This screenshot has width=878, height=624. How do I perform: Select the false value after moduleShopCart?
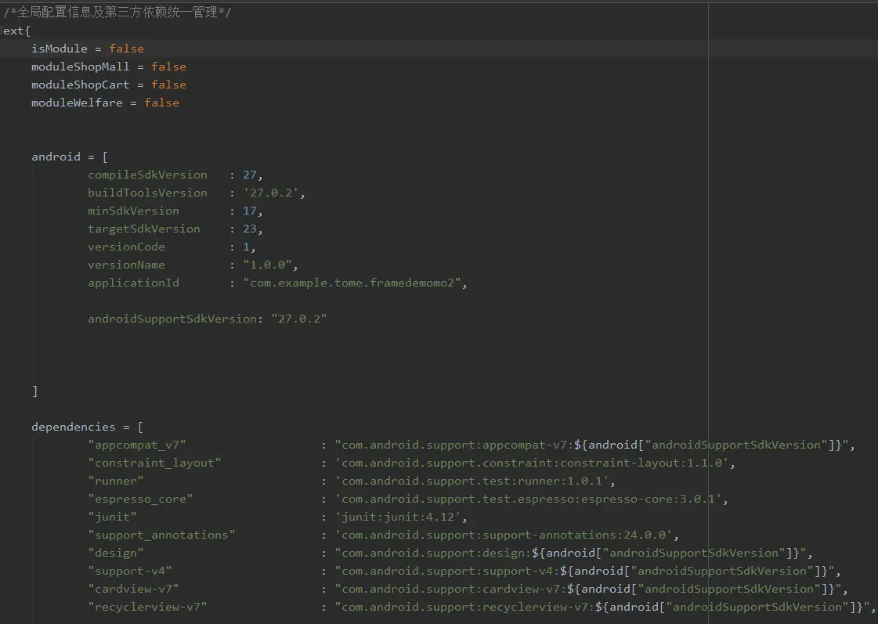[x=168, y=85]
